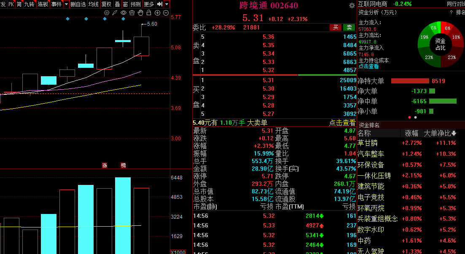The image size is (465, 254).
Task: Click the 叠 overlay toolbar item
Action: [x=118, y=4]
